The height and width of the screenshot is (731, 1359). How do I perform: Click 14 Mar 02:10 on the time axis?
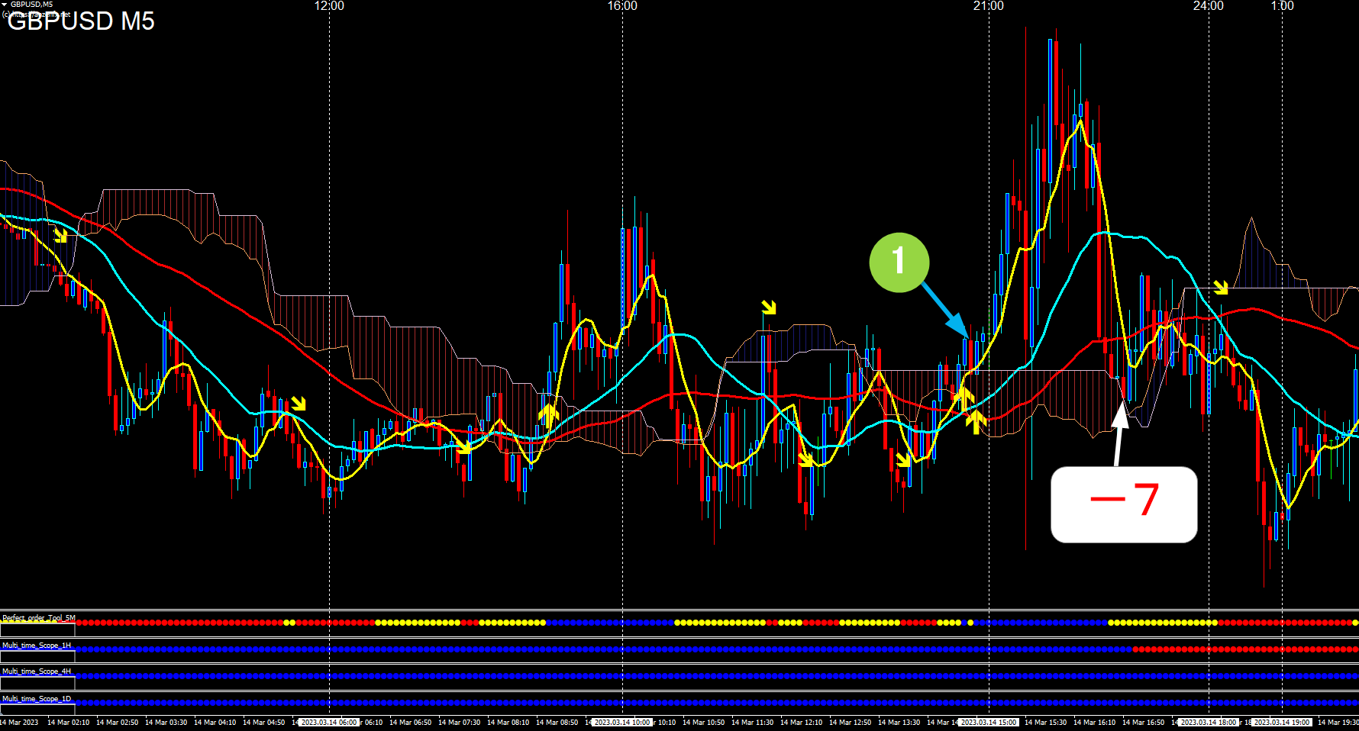click(68, 723)
